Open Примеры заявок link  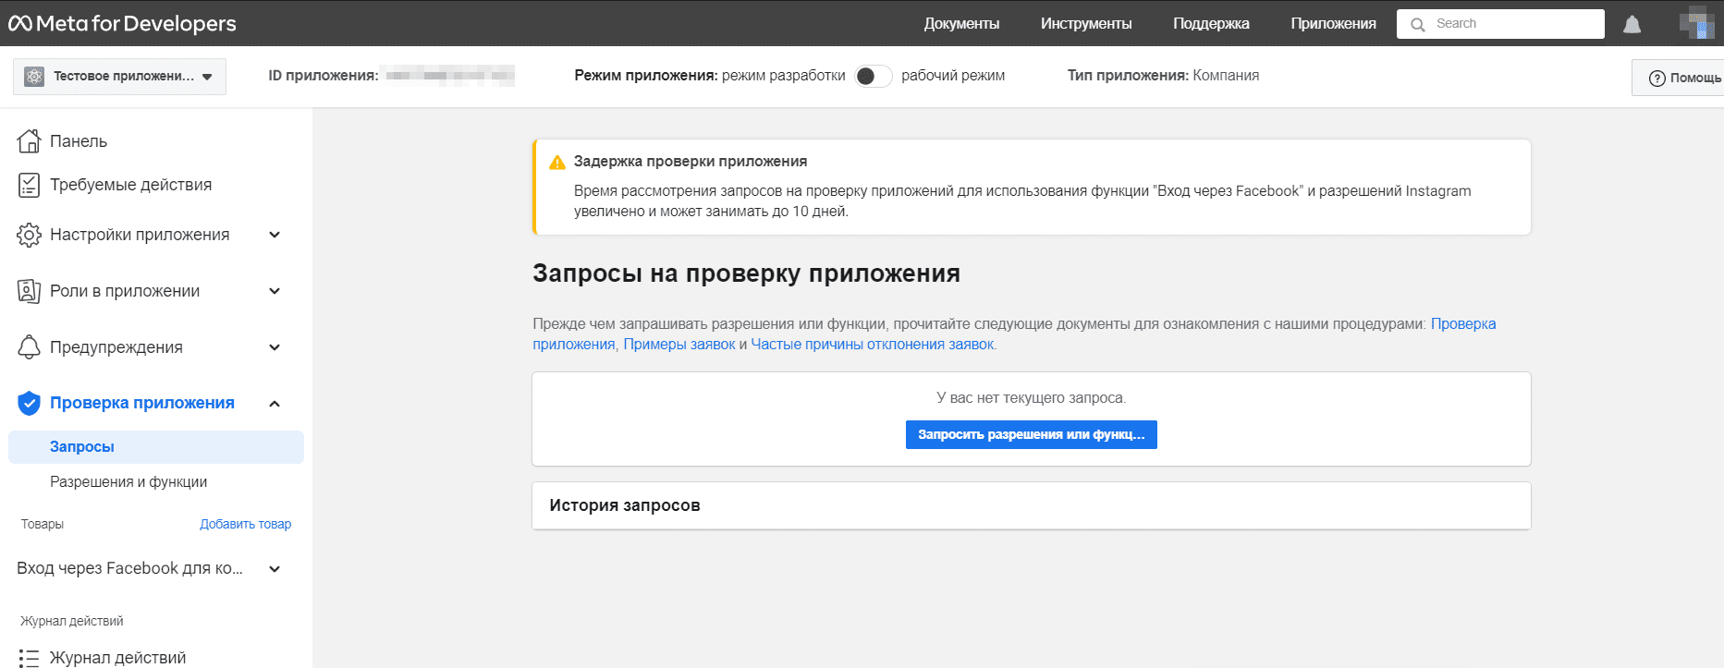[679, 345]
